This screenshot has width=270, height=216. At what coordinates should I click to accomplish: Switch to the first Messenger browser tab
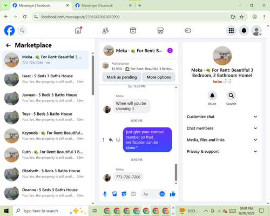[40, 5]
